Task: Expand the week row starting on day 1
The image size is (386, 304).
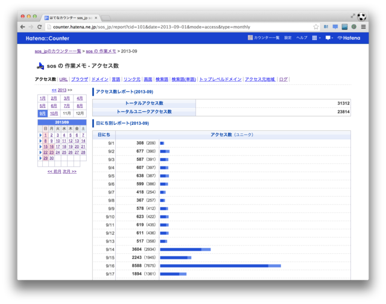Action: tap(40, 135)
